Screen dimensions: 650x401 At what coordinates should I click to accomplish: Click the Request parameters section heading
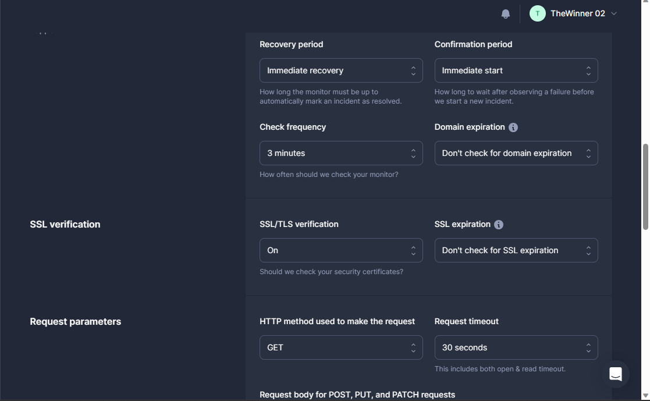pos(76,322)
